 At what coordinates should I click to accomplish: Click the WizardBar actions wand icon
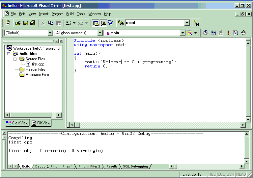point(190,33)
